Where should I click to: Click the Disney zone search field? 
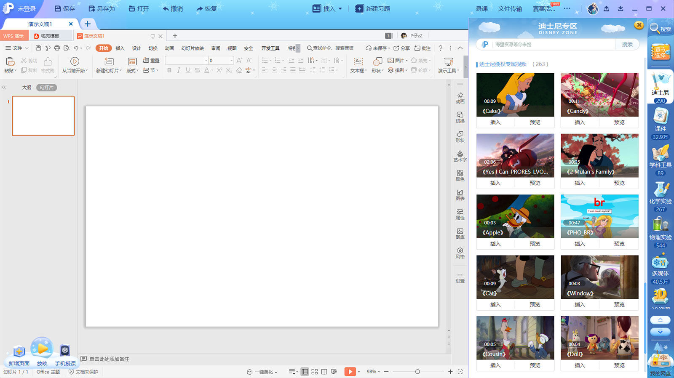pyautogui.click(x=554, y=44)
